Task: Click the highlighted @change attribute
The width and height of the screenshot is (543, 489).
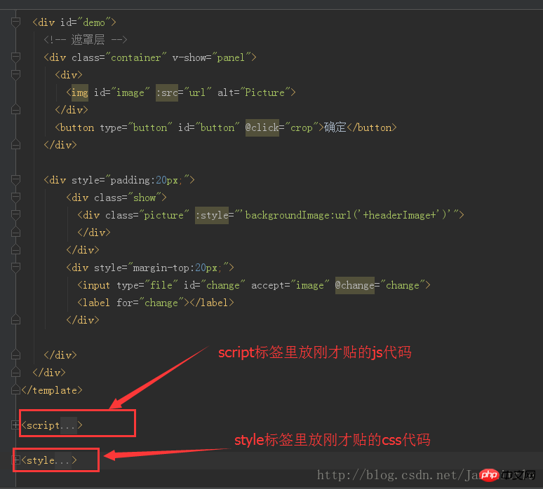Action: 355,285
